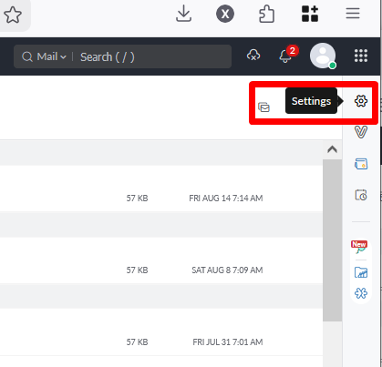The height and width of the screenshot is (367, 382).
Task: Click the blue flower-shaped sidebar icon
Action: click(361, 293)
